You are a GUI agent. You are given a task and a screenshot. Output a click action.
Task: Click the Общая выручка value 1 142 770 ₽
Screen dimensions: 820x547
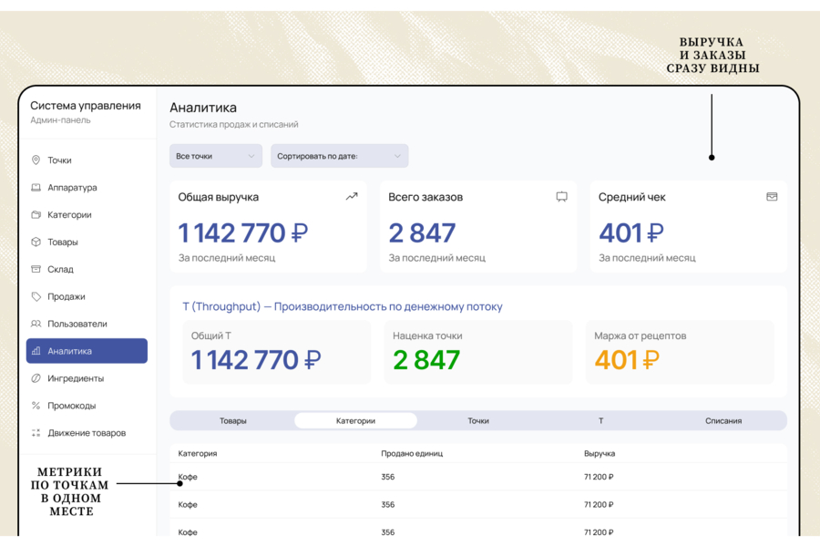pyautogui.click(x=243, y=233)
